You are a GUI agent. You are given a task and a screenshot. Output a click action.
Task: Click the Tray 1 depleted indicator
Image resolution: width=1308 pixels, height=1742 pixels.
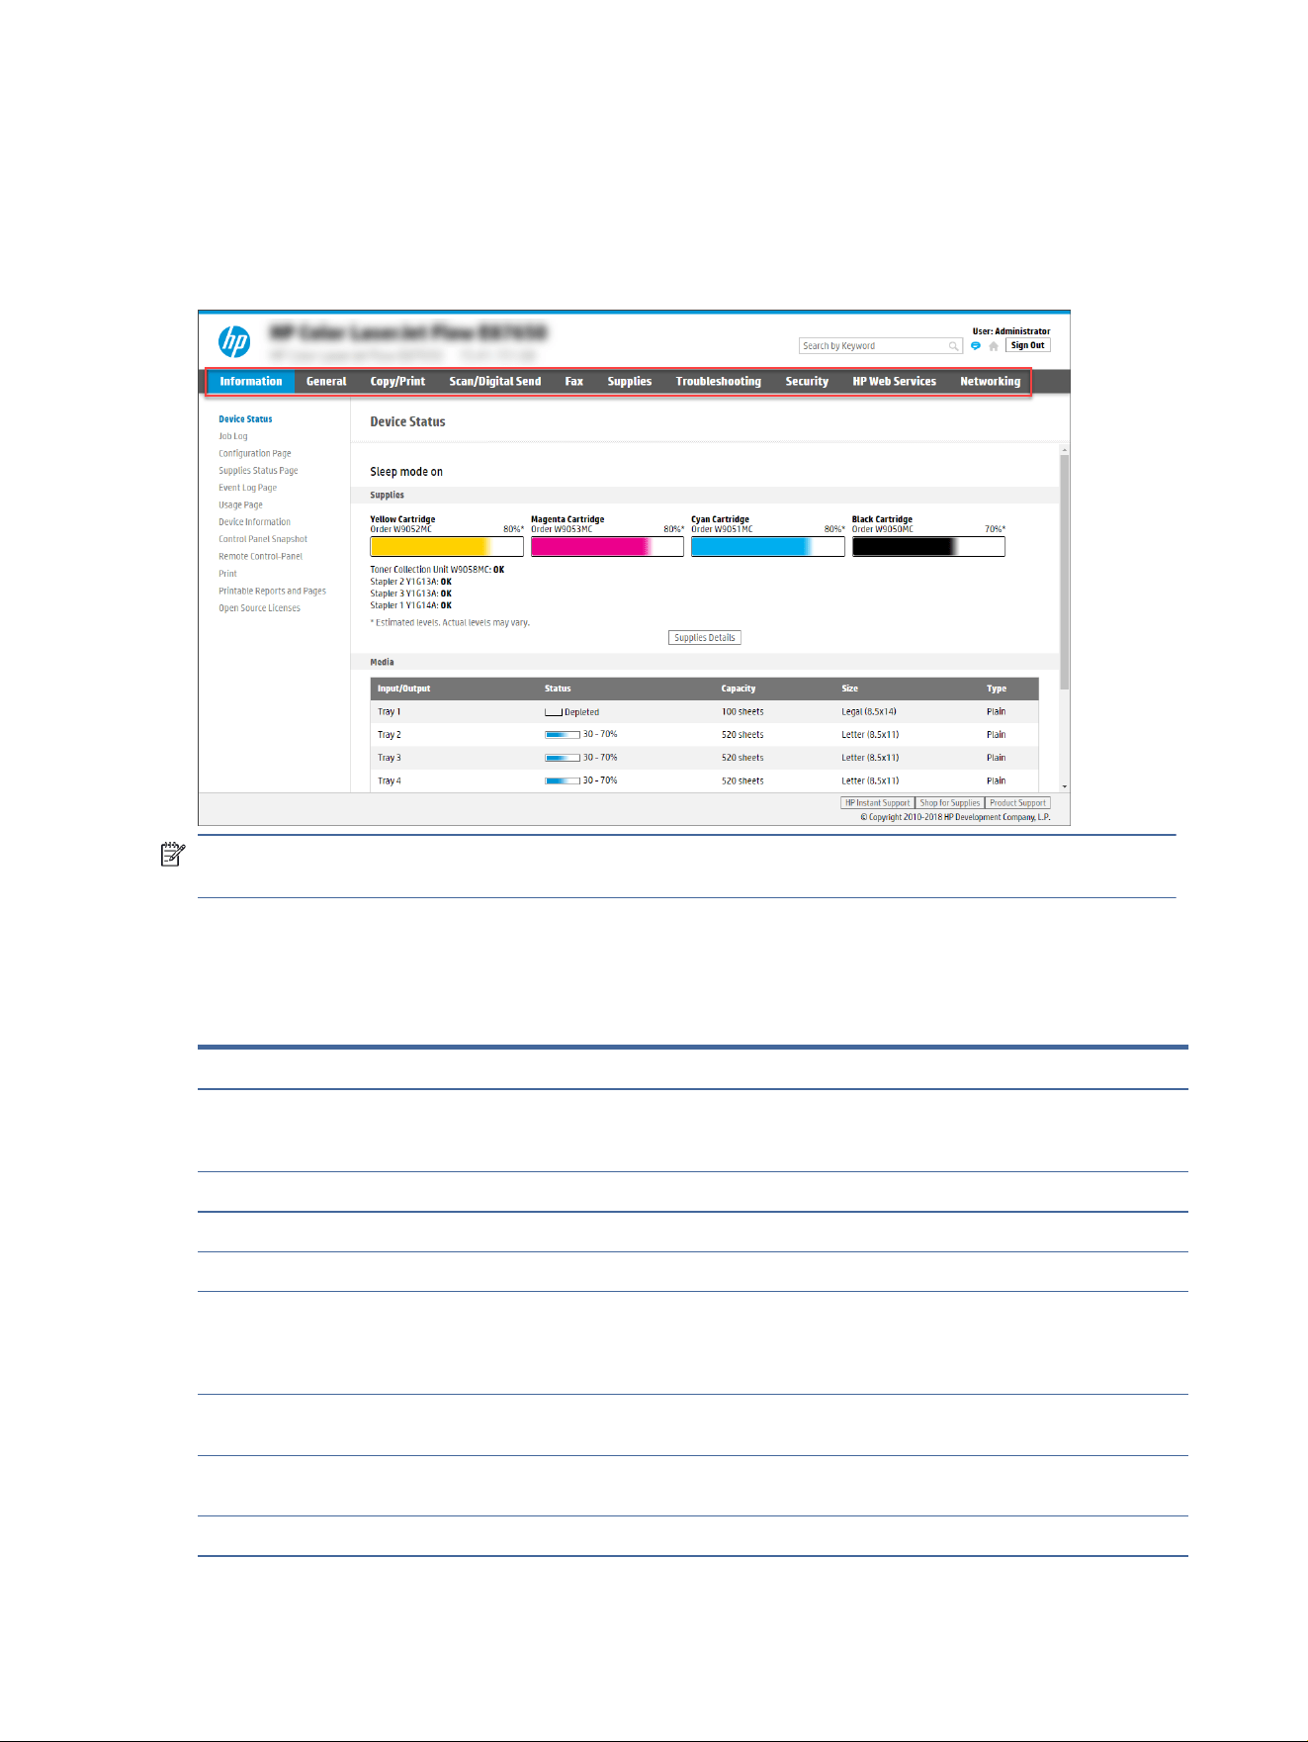click(x=554, y=712)
